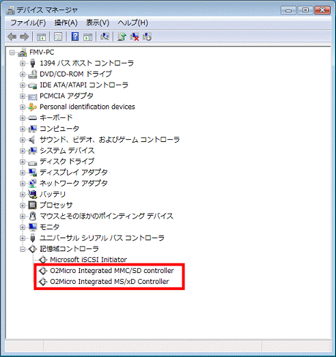
Task: Click the Device Manager title bar icon
Action: (10, 10)
